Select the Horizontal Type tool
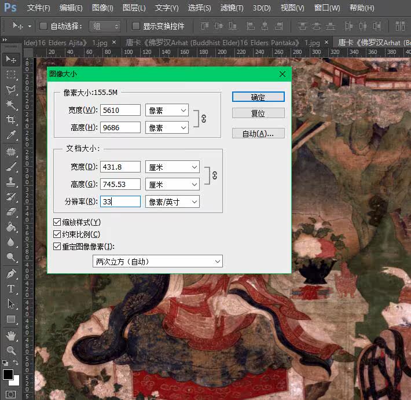 pos(11,289)
